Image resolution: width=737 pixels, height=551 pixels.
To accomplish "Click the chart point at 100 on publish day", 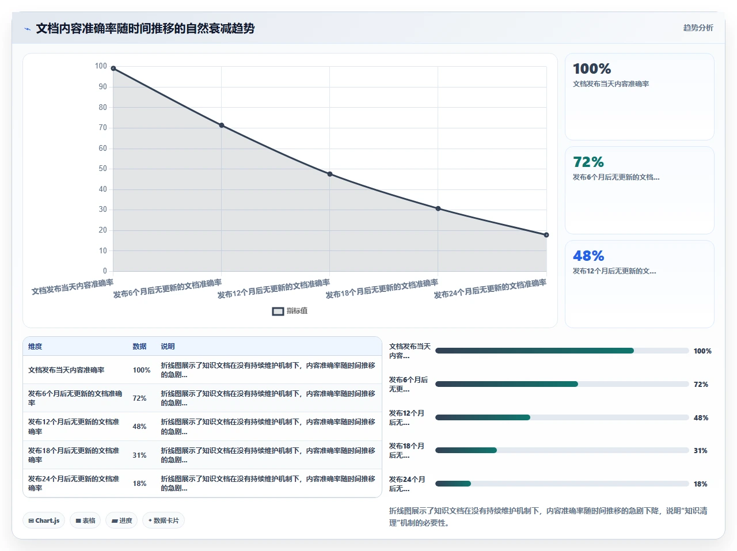I will click(113, 69).
